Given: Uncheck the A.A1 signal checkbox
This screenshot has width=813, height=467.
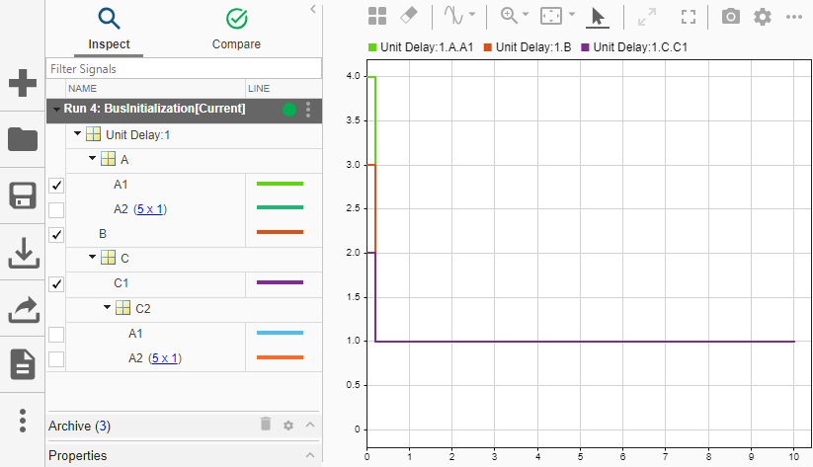Looking at the screenshot, I should pyautogui.click(x=56, y=185).
